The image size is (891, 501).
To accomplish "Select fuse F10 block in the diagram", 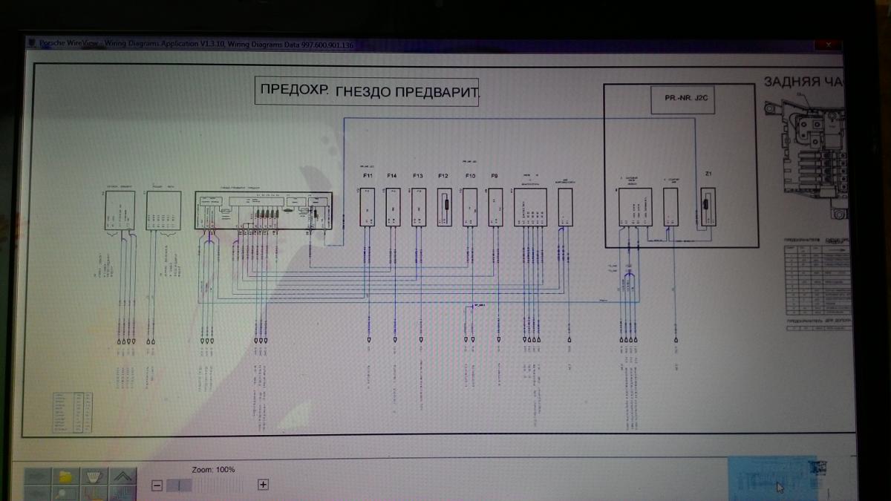I will pos(470,206).
